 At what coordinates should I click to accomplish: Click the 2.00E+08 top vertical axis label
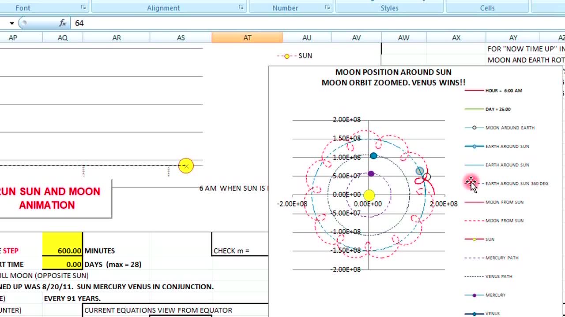(347, 120)
